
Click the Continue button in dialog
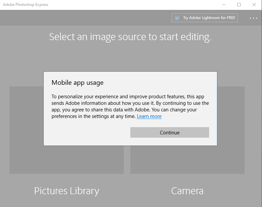point(170,132)
